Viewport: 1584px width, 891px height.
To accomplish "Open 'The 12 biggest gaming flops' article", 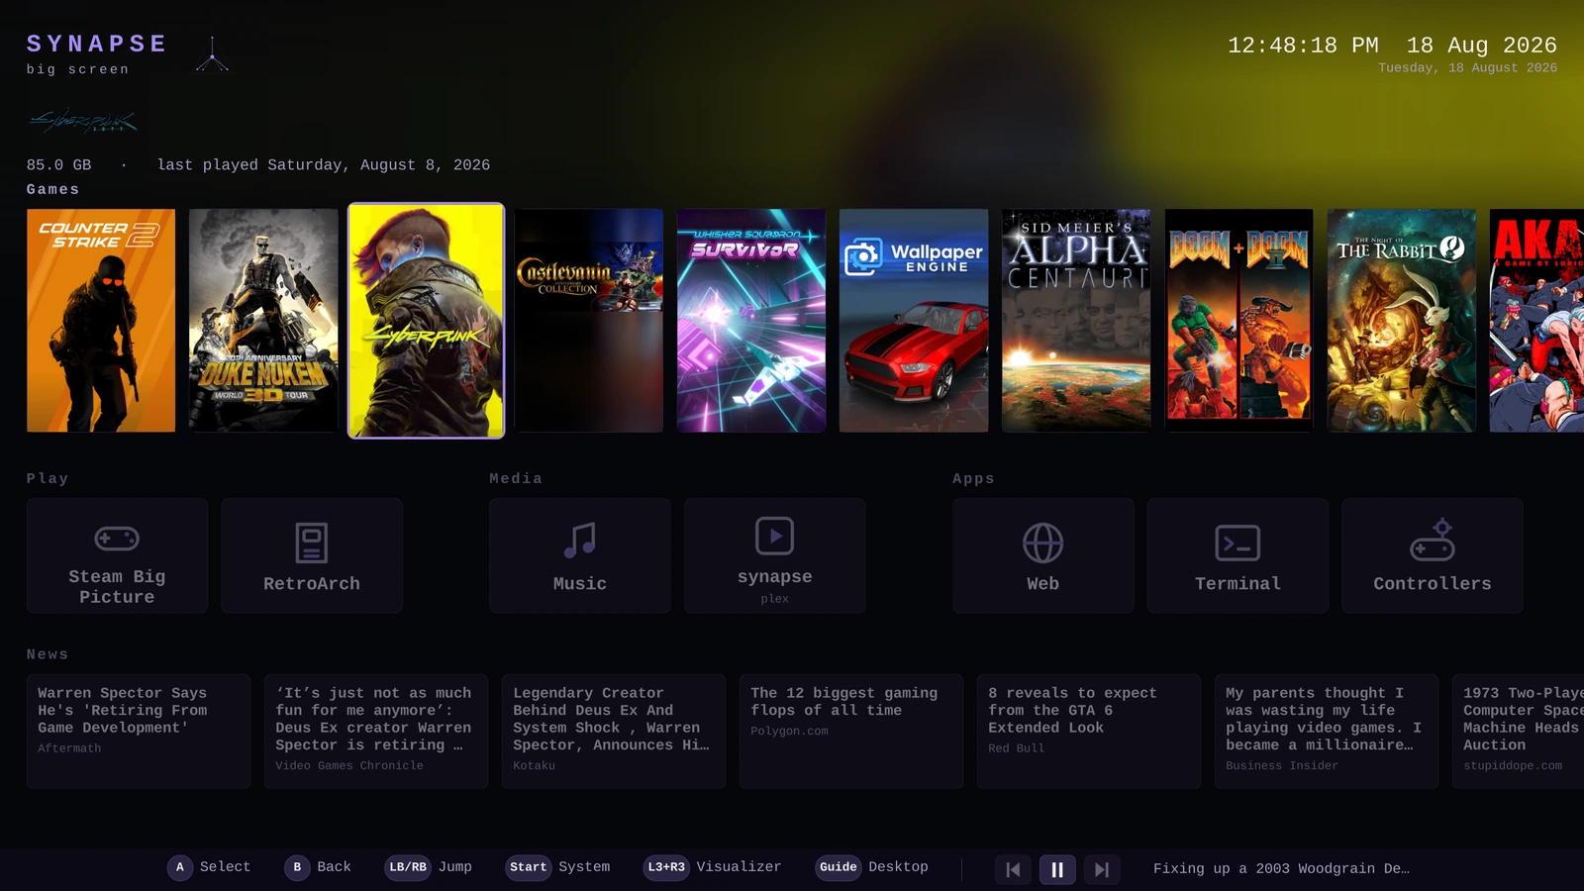I will point(851,732).
